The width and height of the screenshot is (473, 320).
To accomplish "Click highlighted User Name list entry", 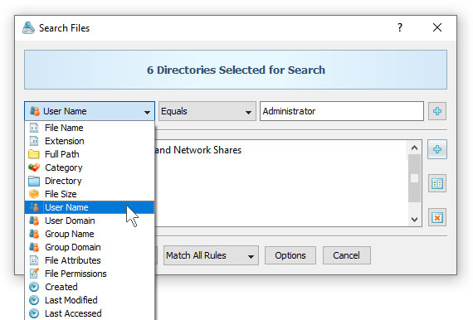I will point(90,207).
